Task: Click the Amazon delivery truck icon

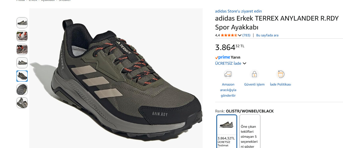Action: [228, 74]
